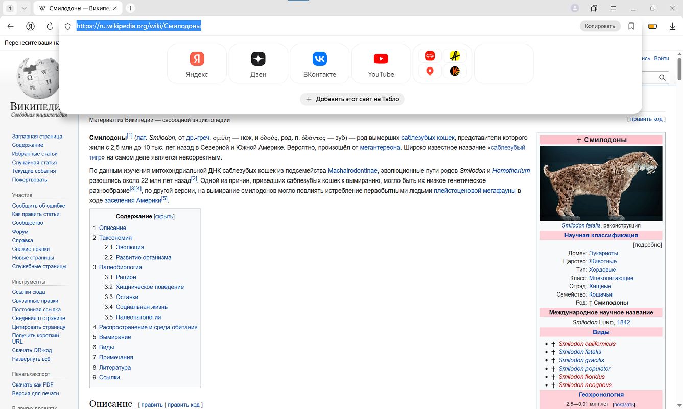Viewport: 683px width, 409px height.
Task: Click the page reload icon
Action: (50, 26)
